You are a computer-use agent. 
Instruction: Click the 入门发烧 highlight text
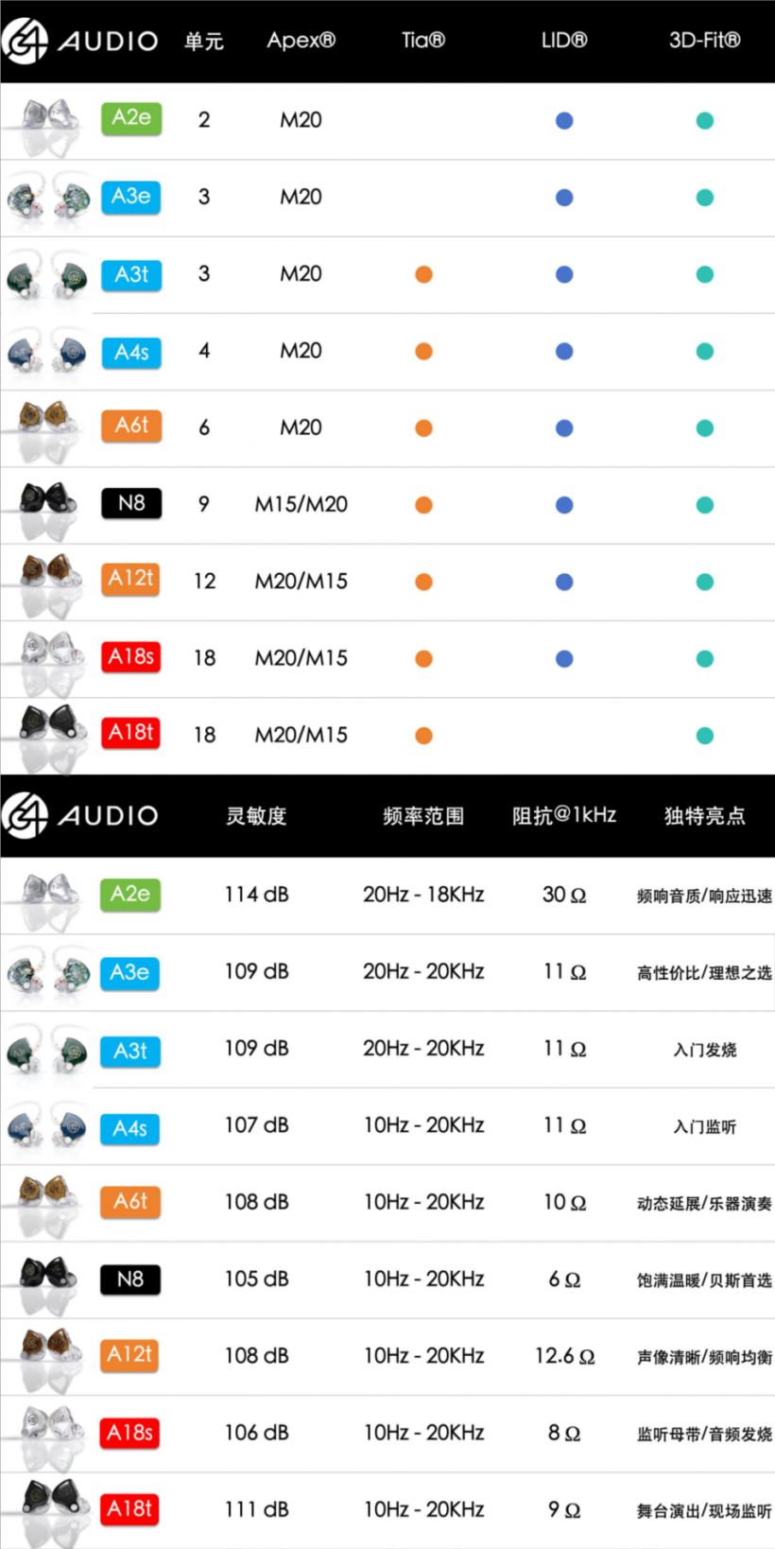tap(705, 1050)
